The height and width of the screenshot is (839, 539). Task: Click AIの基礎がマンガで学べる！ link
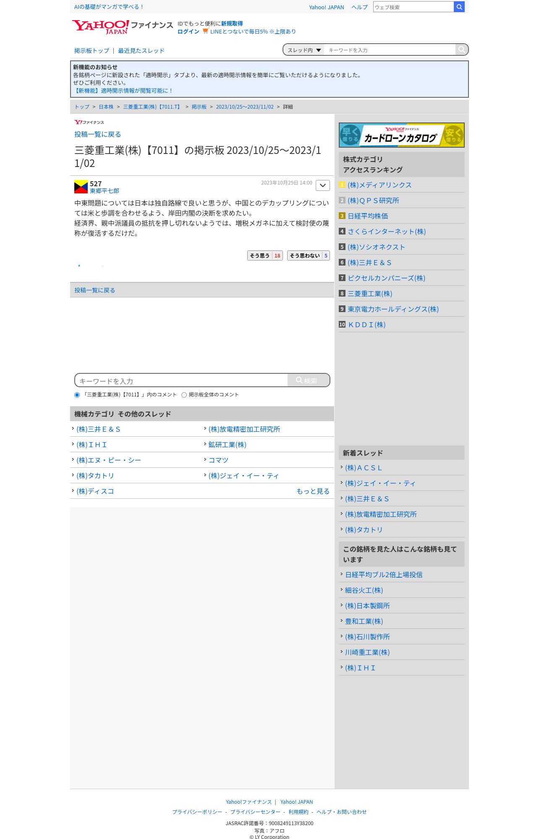click(109, 7)
